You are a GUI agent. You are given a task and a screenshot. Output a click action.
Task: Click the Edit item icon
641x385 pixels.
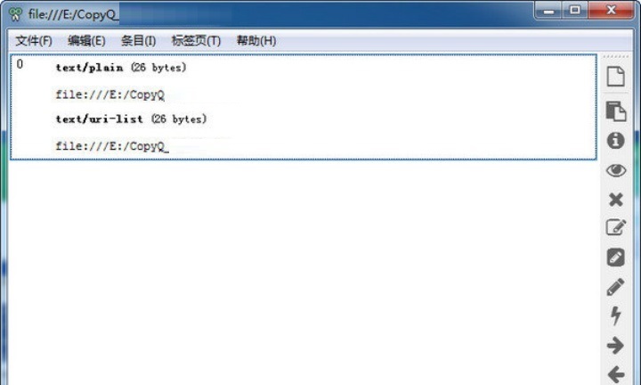[616, 227]
